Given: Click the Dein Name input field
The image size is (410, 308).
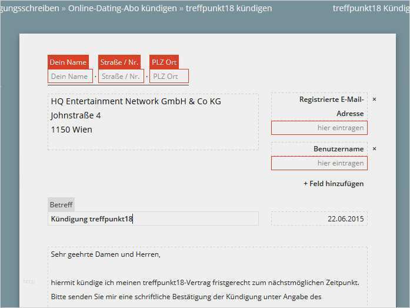Looking at the screenshot, I should click(x=70, y=77).
